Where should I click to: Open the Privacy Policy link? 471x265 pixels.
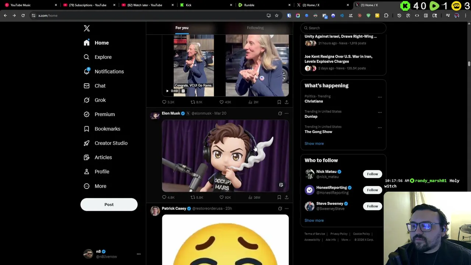tap(339, 234)
